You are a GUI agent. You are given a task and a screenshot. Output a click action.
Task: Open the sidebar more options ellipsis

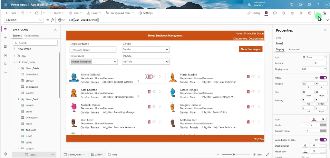(5, 72)
